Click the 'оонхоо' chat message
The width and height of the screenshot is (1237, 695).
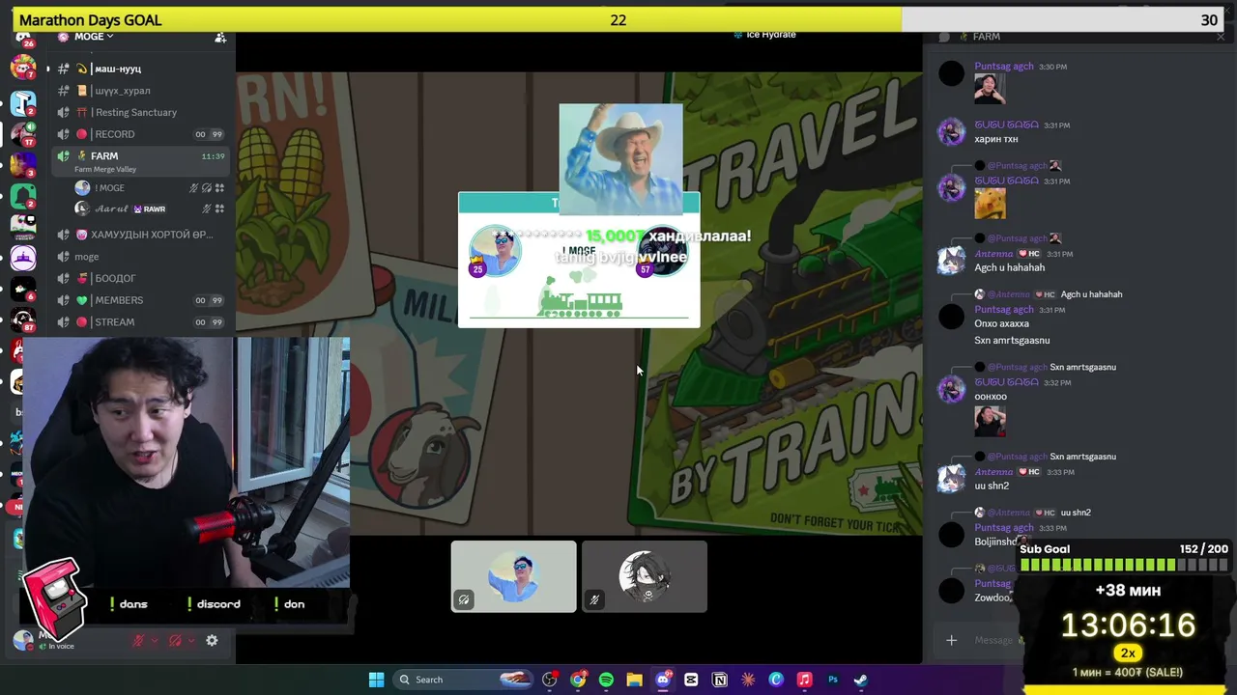tap(991, 397)
